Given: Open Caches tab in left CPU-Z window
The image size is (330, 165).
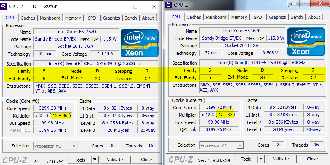Looking at the screenshot, I should [28, 18].
